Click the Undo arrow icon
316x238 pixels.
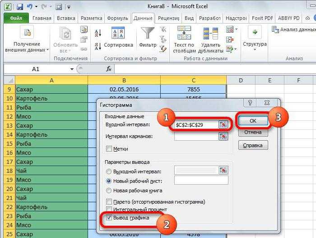pyautogui.click(x=30, y=7)
